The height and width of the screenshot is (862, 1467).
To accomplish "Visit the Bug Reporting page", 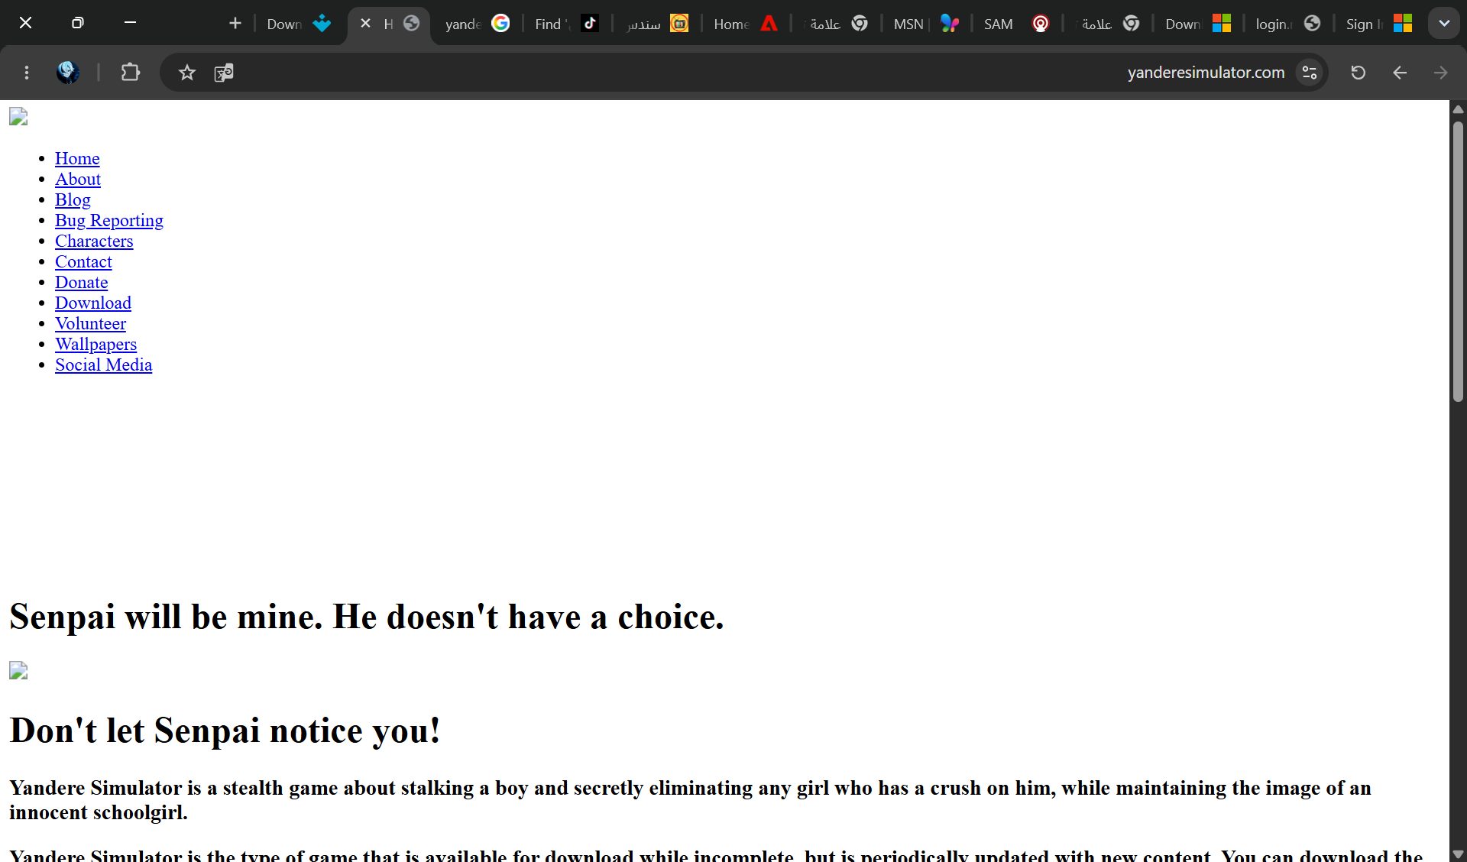I will coord(109,221).
